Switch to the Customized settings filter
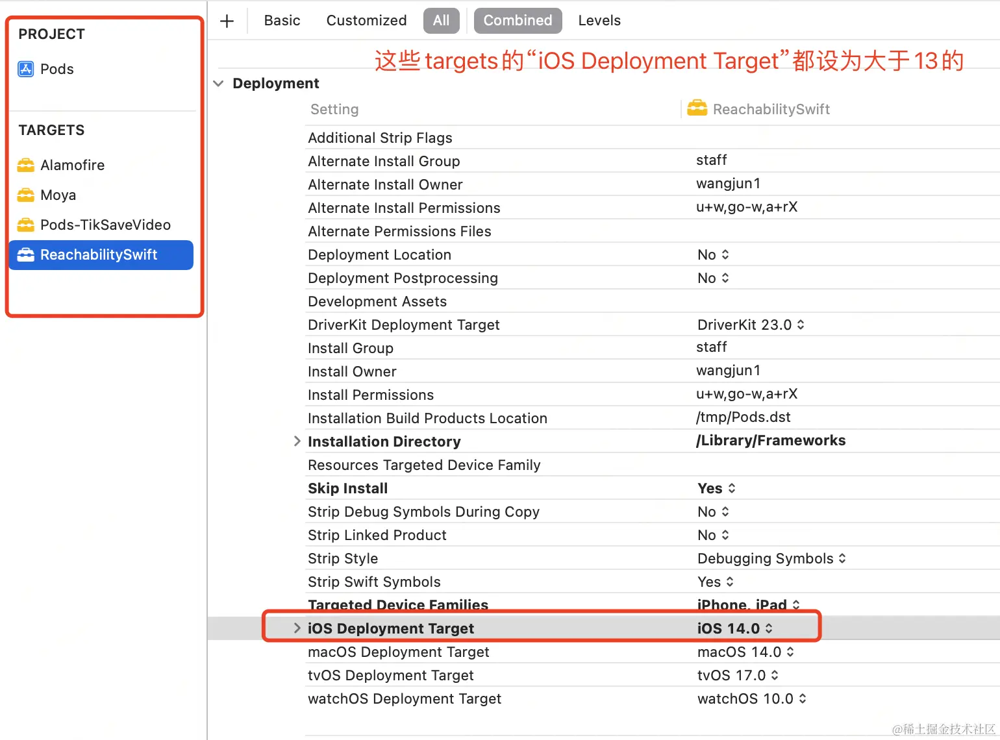This screenshot has width=1000, height=740. coord(366,21)
